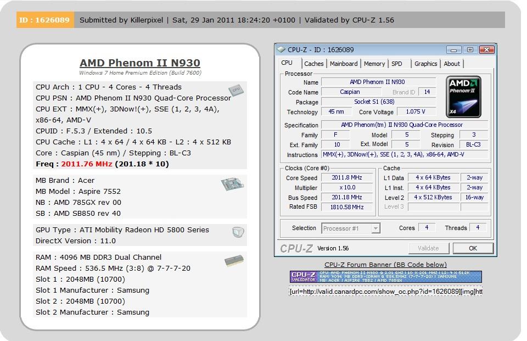The height and width of the screenshot is (341, 527).
Task: Click the Multiplier value x 10.0
Action: (x=347, y=187)
